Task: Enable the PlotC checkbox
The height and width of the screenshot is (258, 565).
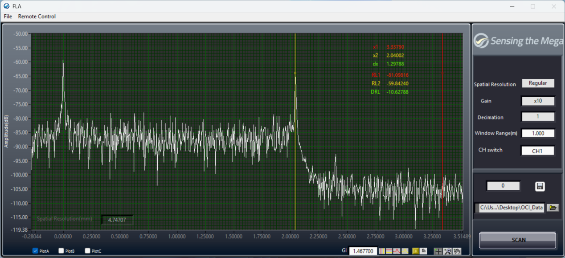Action: [88, 251]
